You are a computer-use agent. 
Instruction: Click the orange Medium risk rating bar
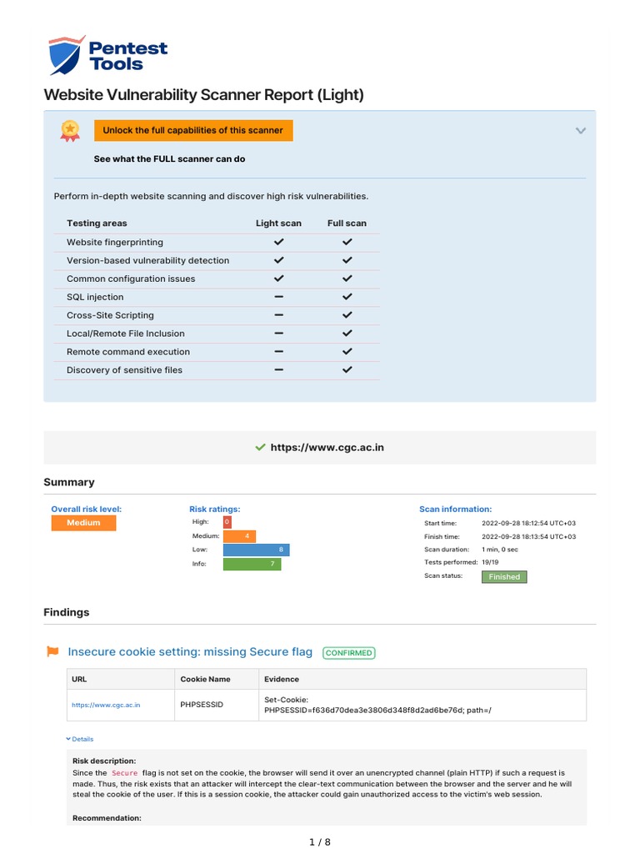[239, 536]
